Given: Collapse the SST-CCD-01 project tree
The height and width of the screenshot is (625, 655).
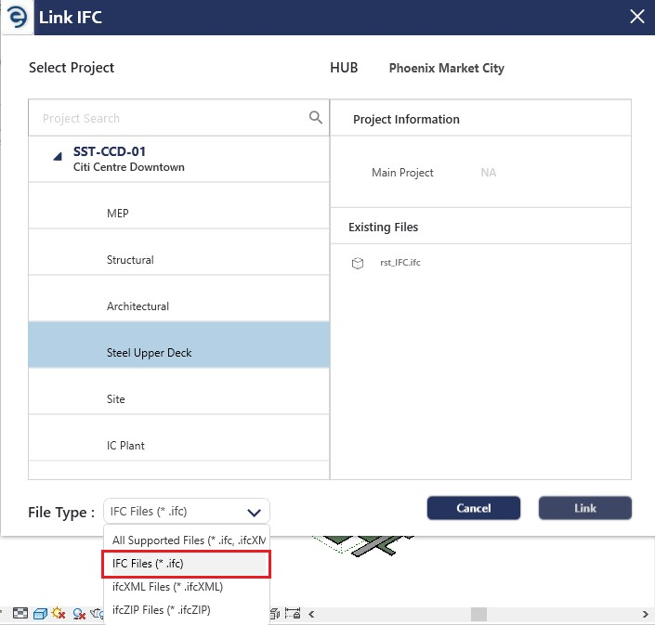Looking at the screenshot, I should (58, 157).
